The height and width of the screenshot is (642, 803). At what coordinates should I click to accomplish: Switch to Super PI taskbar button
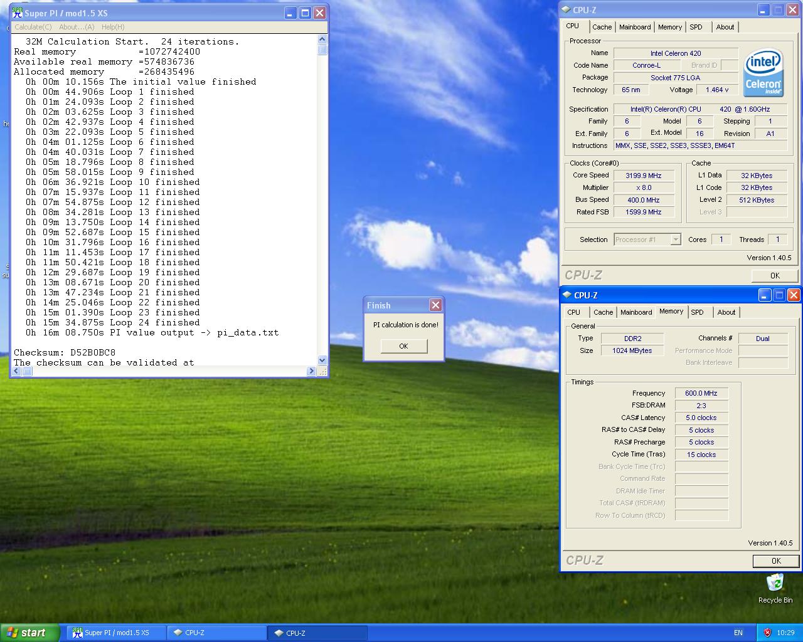(x=116, y=633)
